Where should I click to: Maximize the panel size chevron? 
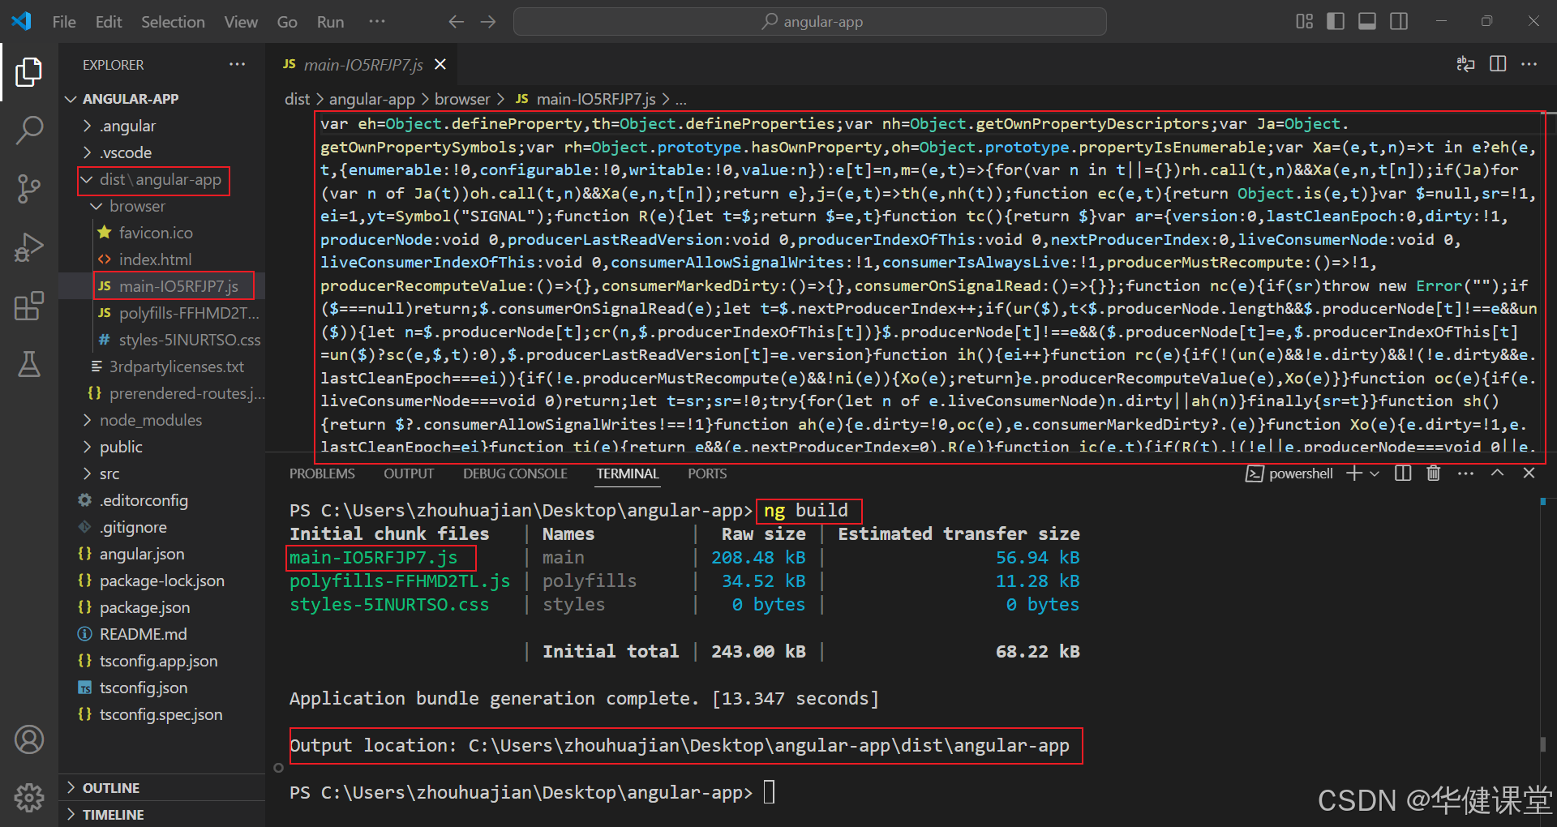point(1497,473)
